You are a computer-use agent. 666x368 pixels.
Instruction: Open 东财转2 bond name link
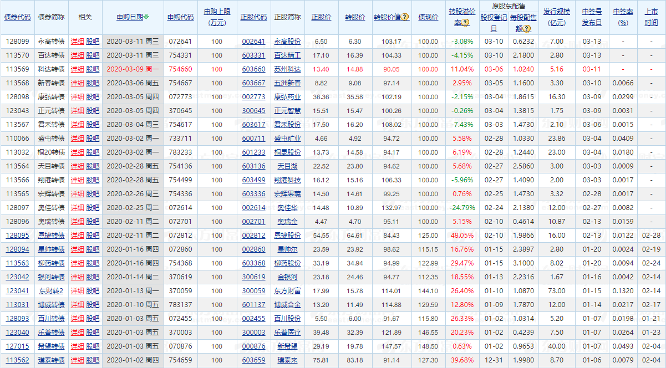coord(50,291)
